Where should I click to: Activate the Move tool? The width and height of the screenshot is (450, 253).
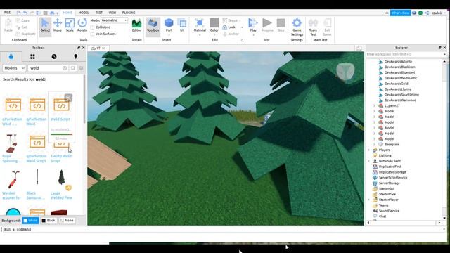click(58, 25)
